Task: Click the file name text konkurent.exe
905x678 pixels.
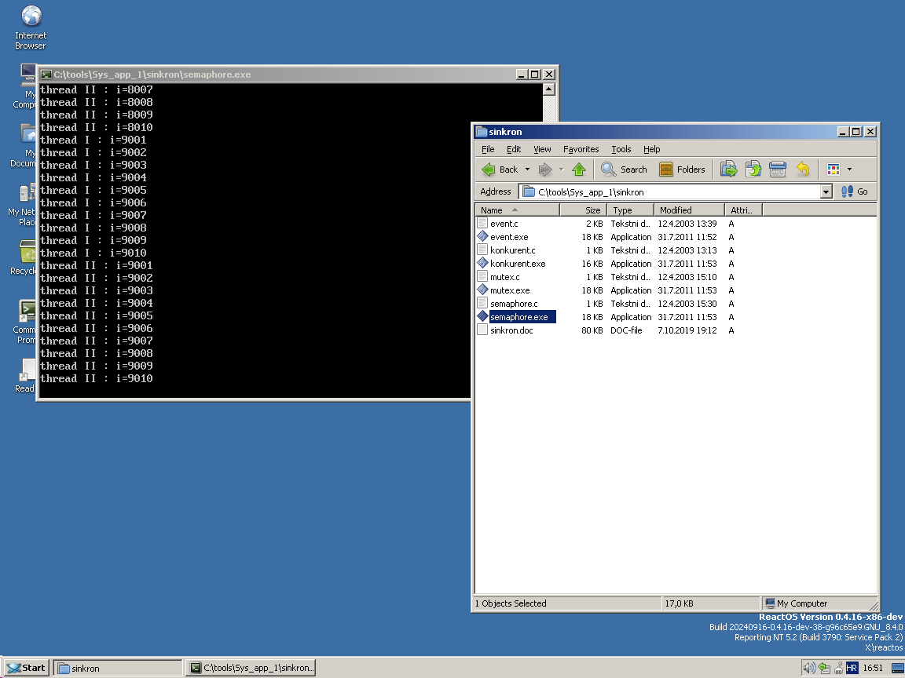Action: 518,264
